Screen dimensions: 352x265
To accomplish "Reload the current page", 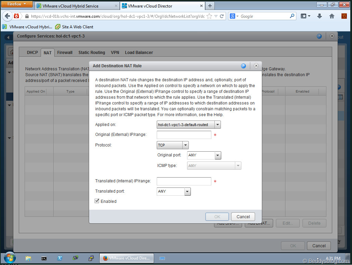I will click(x=222, y=16).
